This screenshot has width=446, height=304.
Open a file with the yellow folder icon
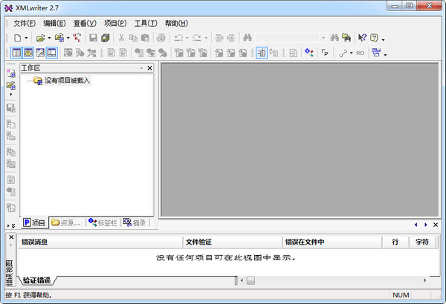[41, 38]
